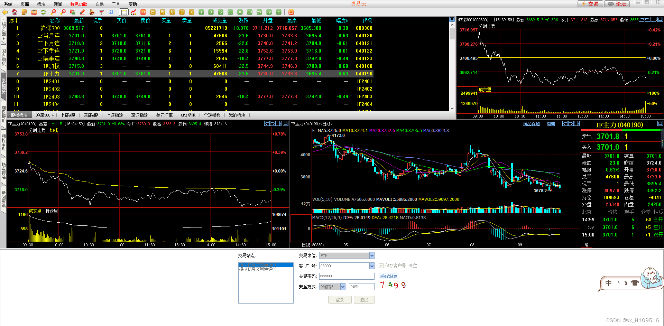Expand the 交易席位 VIP dropdown
Image resolution: width=664 pixels, height=326 pixels.
coord(372,255)
